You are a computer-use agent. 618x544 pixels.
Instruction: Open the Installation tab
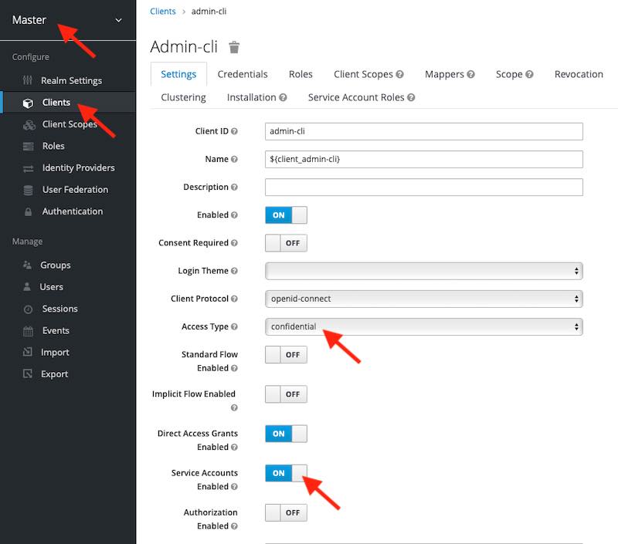click(x=256, y=97)
